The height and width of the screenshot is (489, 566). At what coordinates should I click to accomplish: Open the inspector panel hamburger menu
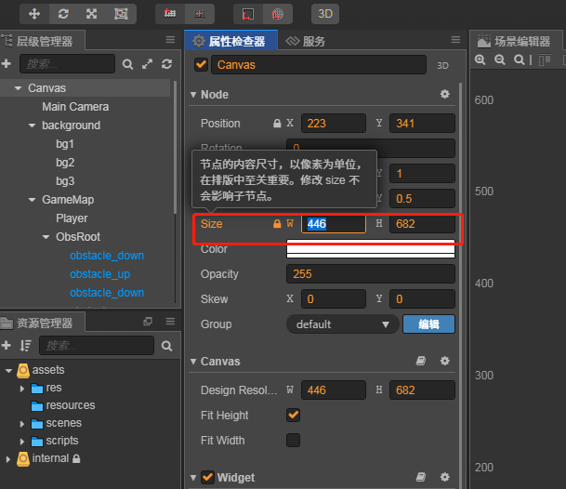[x=456, y=39]
